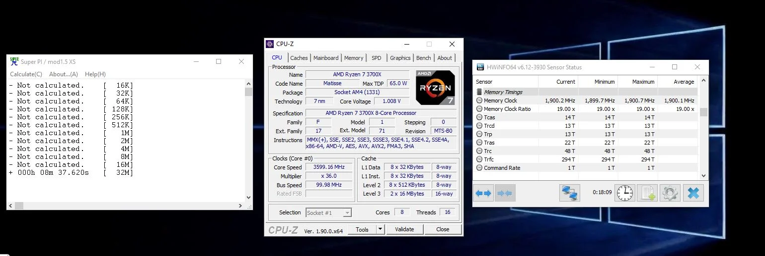Image resolution: width=765 pixels, height=256 pixels.
Task: Click the CPU-Z Tools button
Action: coord(362,229)
